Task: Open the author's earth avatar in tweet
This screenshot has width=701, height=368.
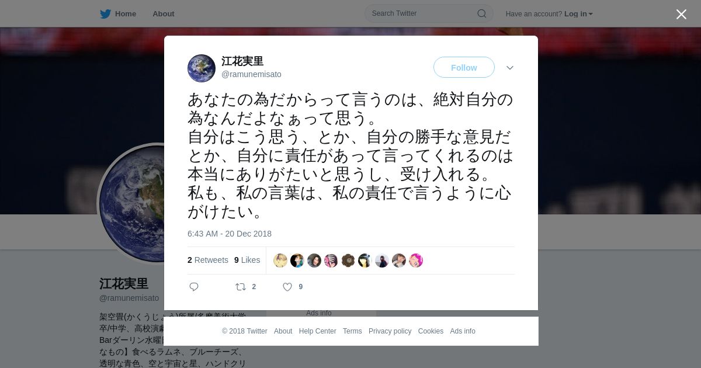Action: click(202, 68)
